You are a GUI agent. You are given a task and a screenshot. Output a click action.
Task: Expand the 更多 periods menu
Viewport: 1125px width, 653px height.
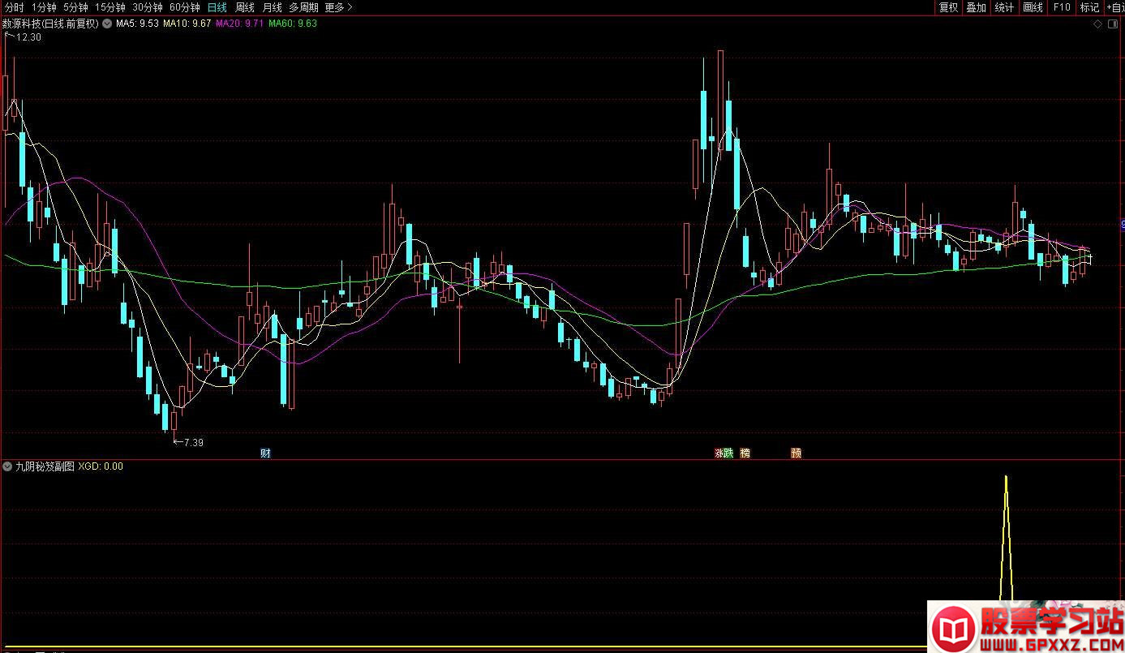coord(338,7)
